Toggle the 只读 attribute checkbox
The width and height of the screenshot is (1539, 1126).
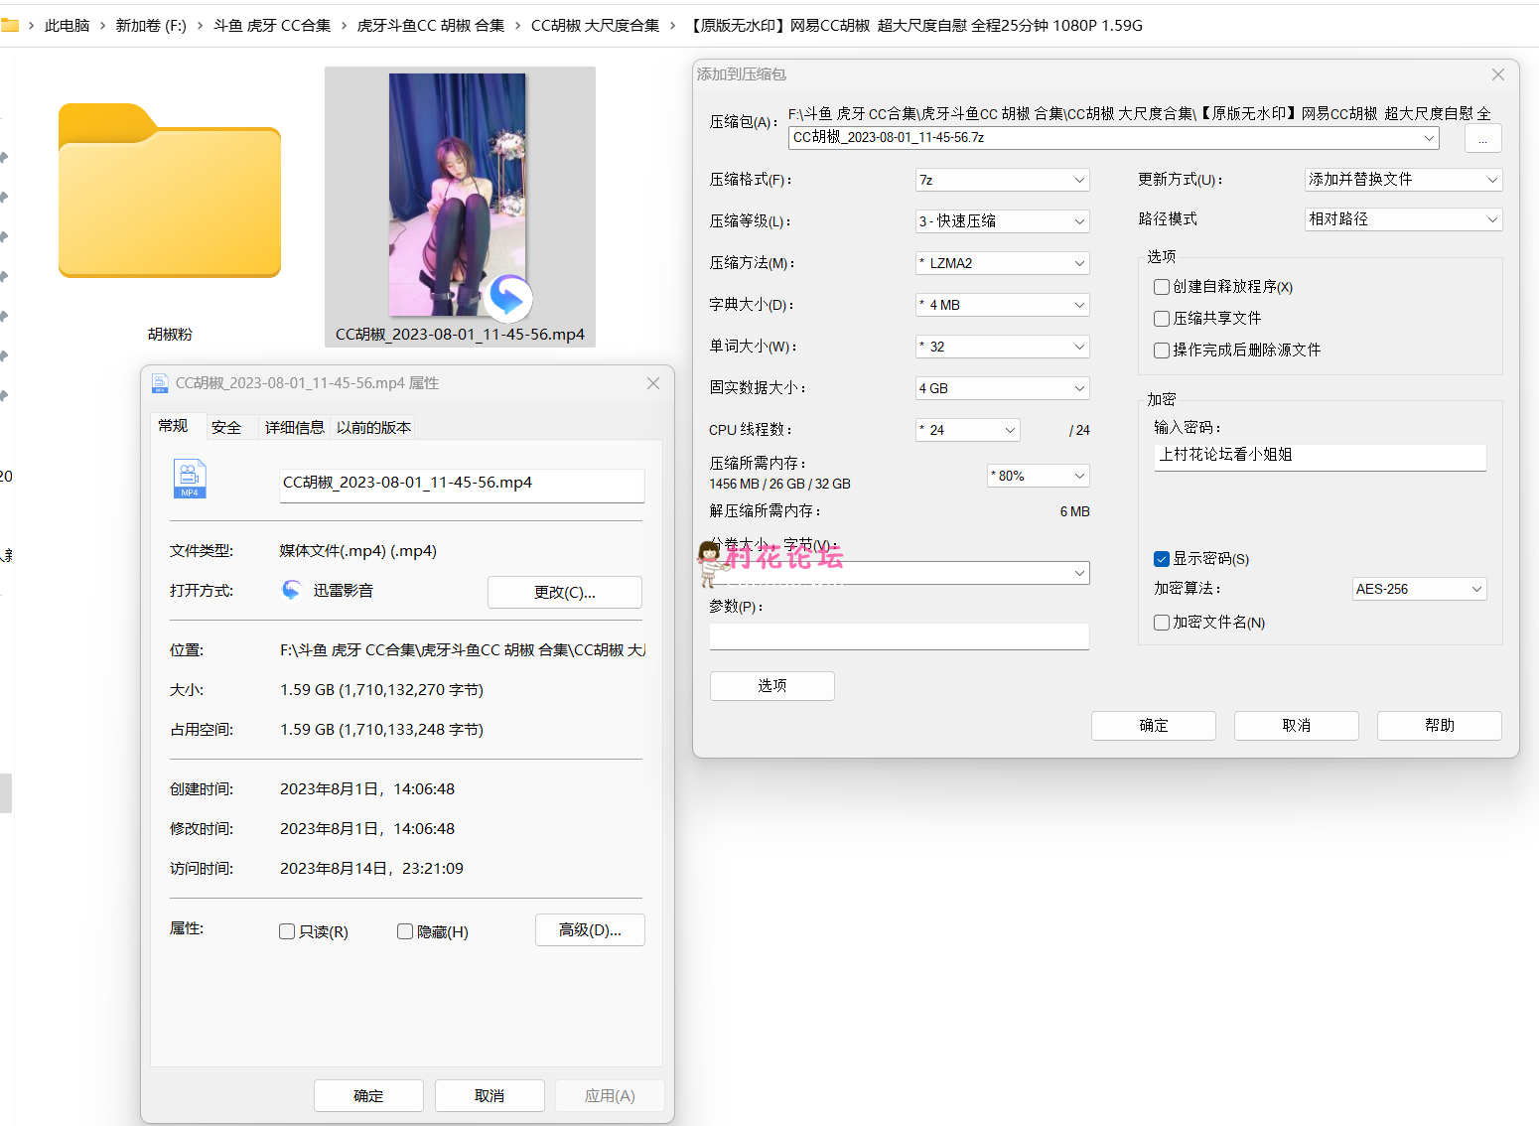pos(287,931)
